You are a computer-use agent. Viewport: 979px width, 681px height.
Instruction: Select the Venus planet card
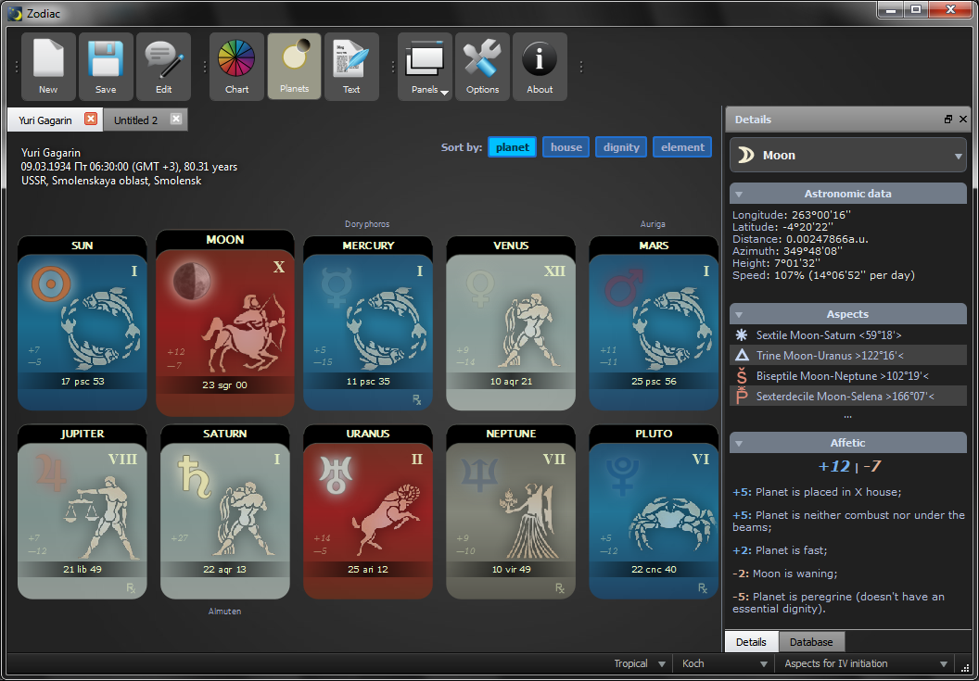pyautogui.click(x=511, y=323)
